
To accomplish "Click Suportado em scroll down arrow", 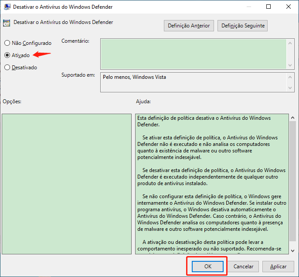I will [290, 88].
